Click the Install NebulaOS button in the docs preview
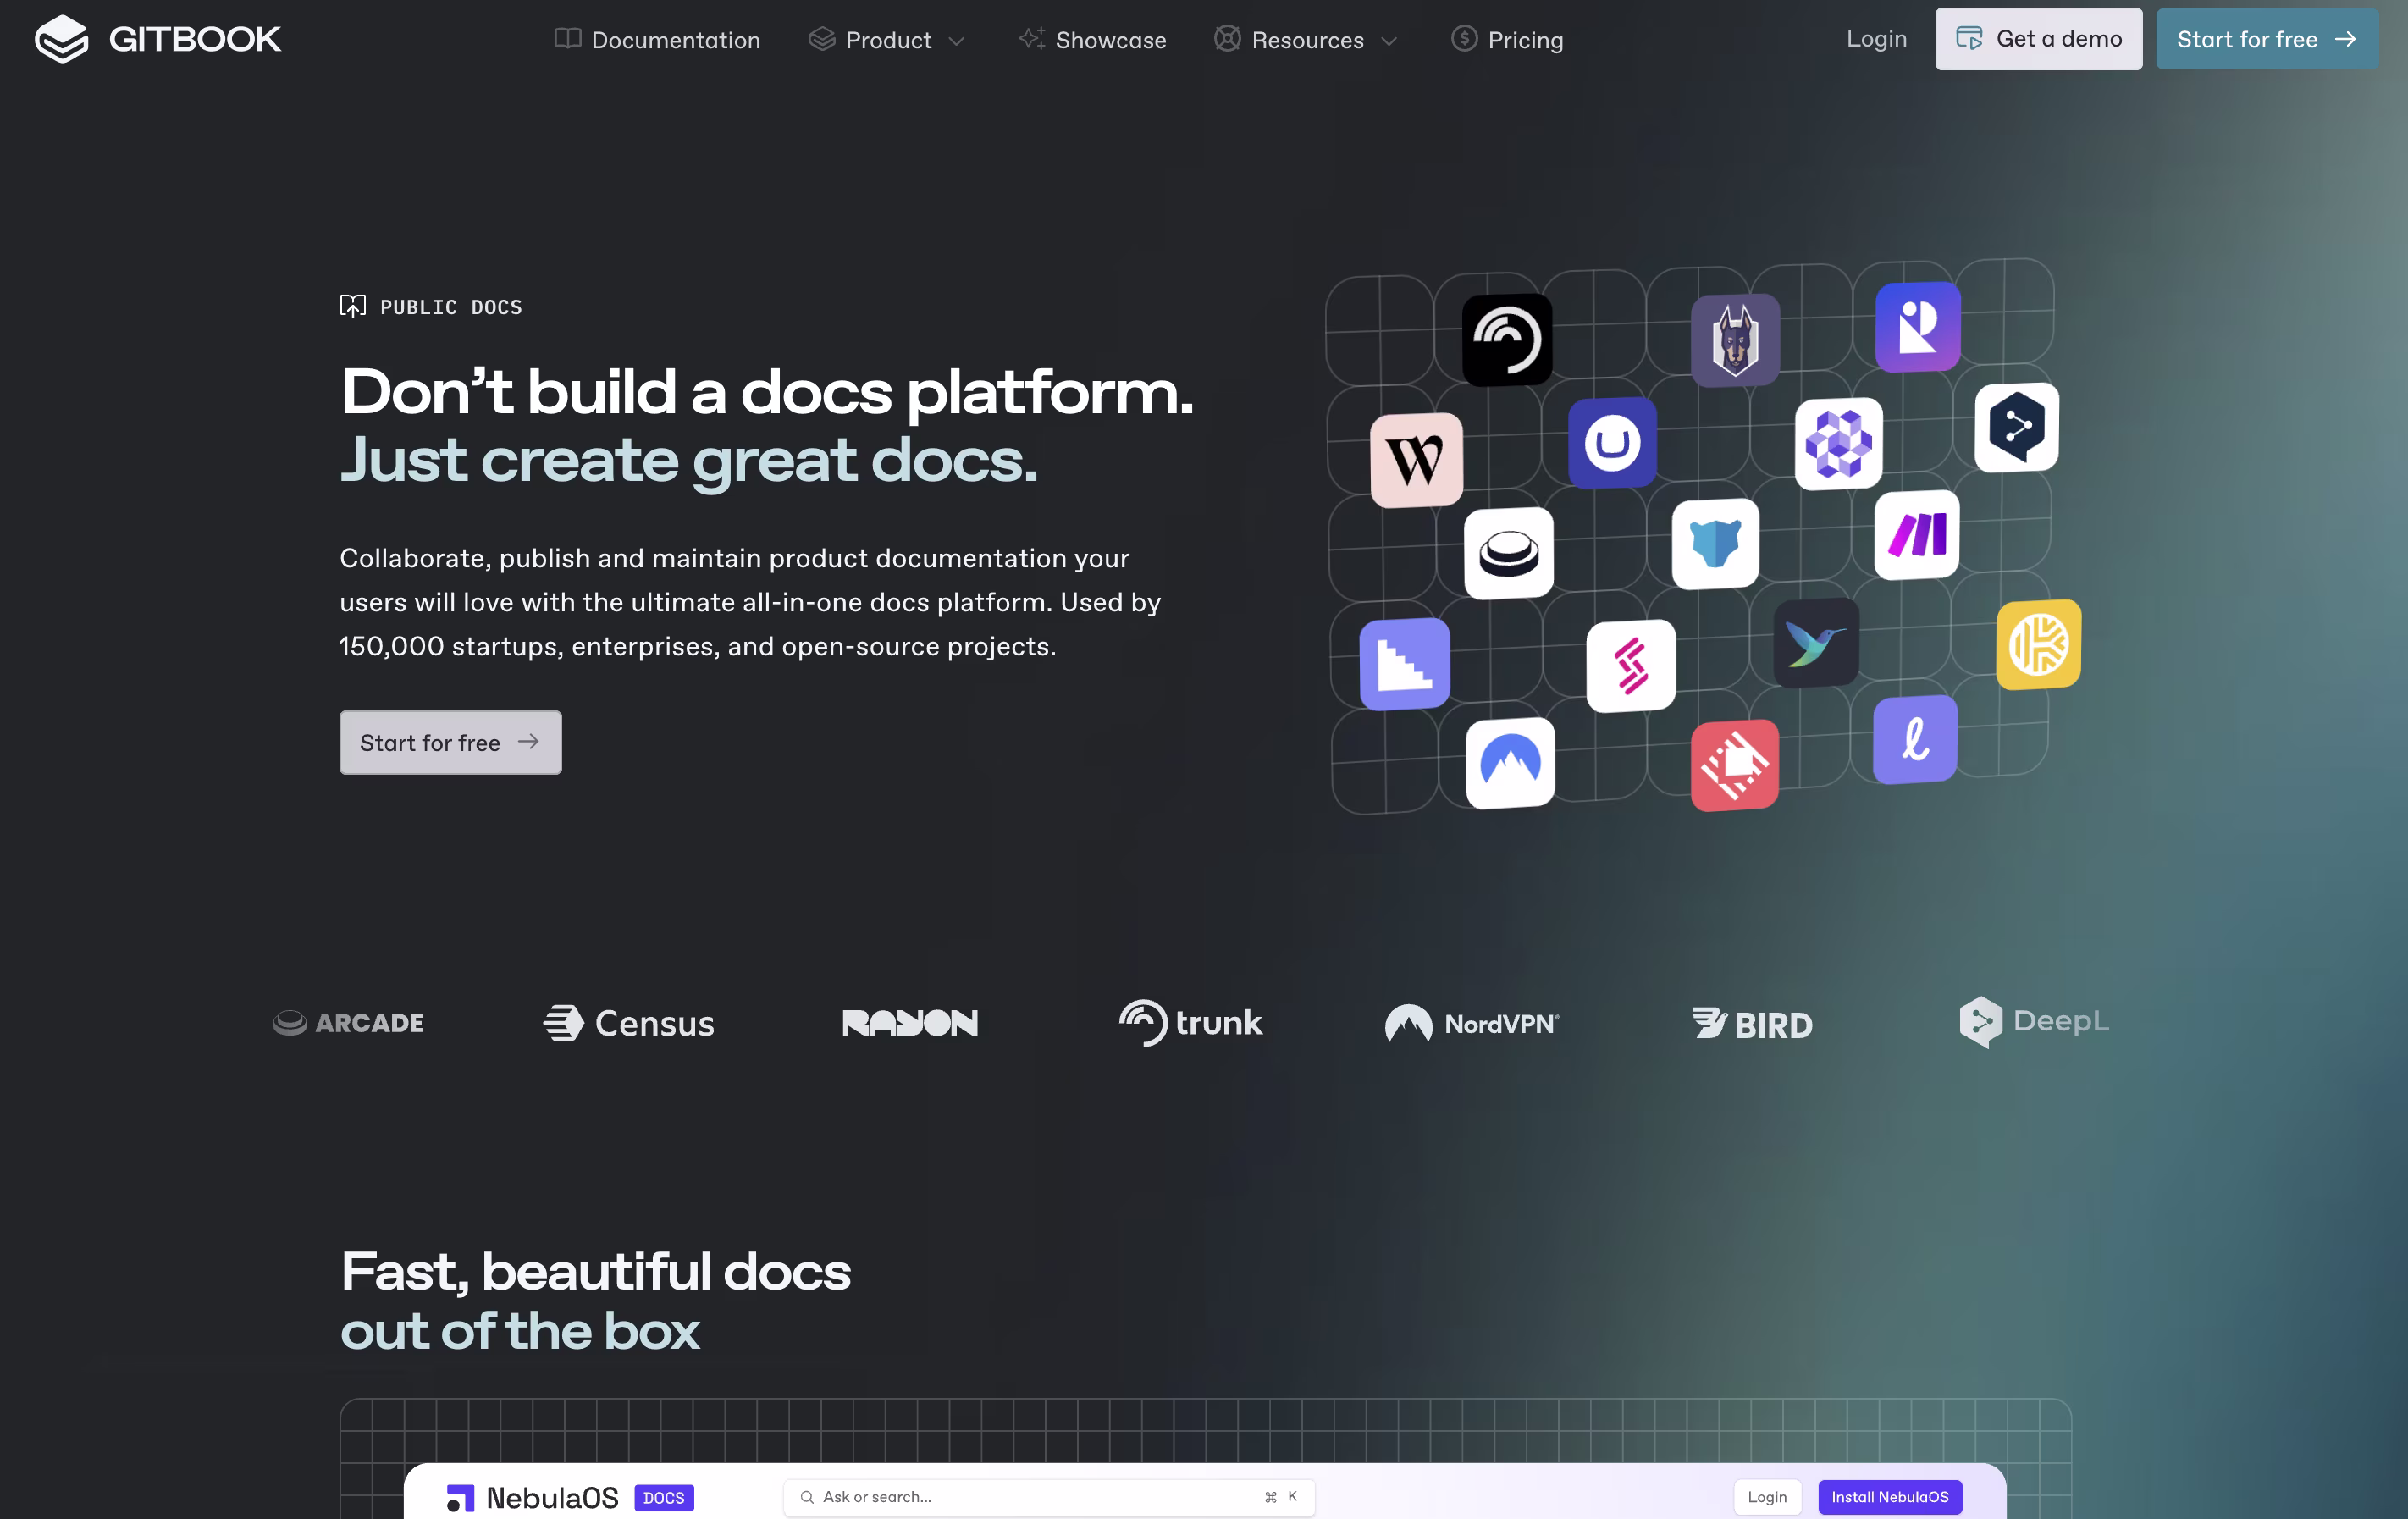This screenshot has width=2408, height=1519. click(1890, 1497)
